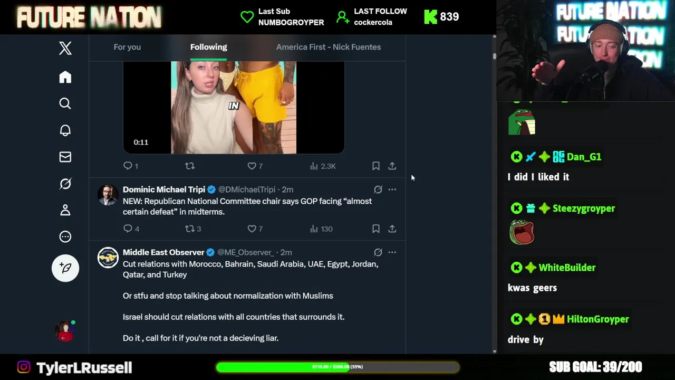Screen dimensions: 675x380
Task: Play the video thumbnail in the top post
Action: tap(234, 108)
